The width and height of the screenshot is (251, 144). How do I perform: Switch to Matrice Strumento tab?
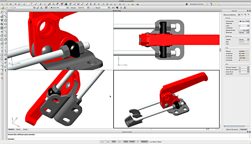coord(232,129)
